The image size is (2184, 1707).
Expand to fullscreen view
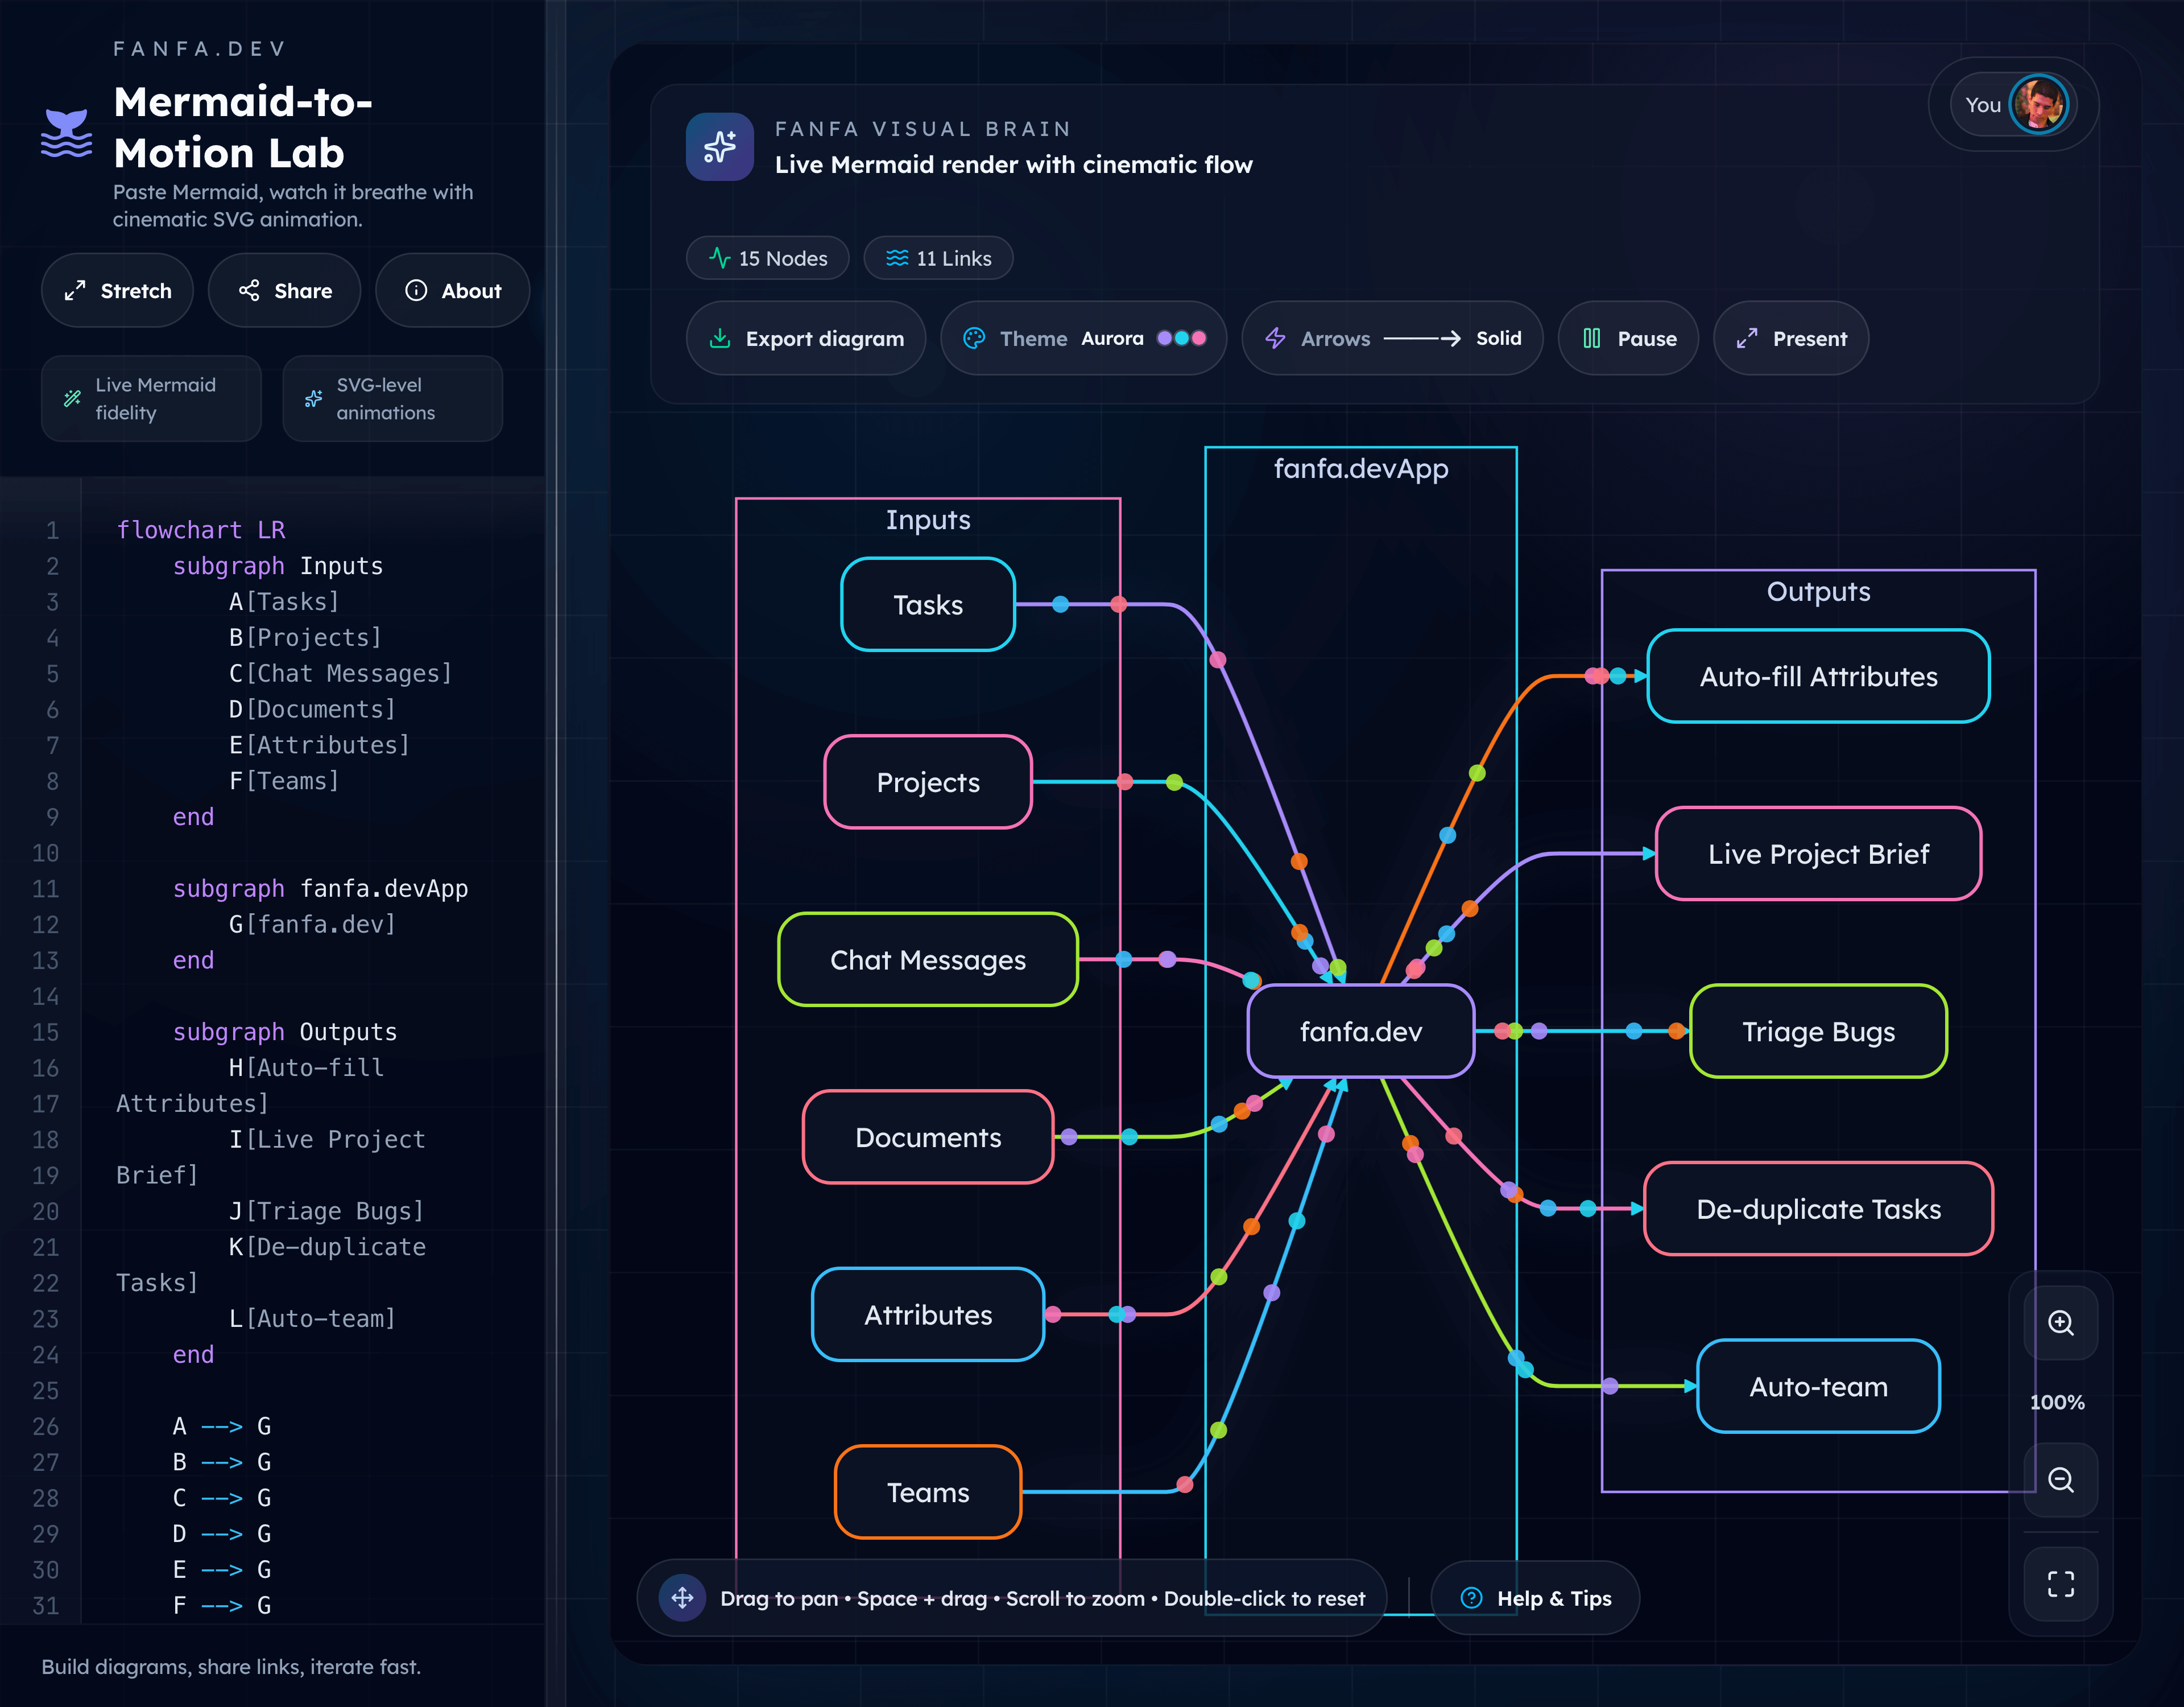click(x=2060, y=1585)
